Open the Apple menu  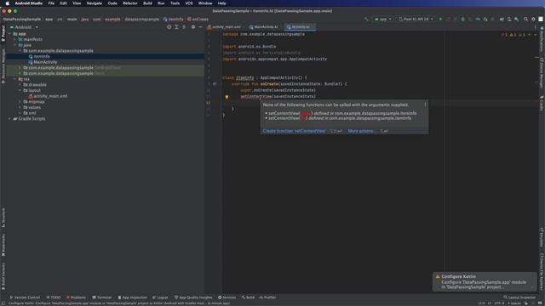point(8,3)
